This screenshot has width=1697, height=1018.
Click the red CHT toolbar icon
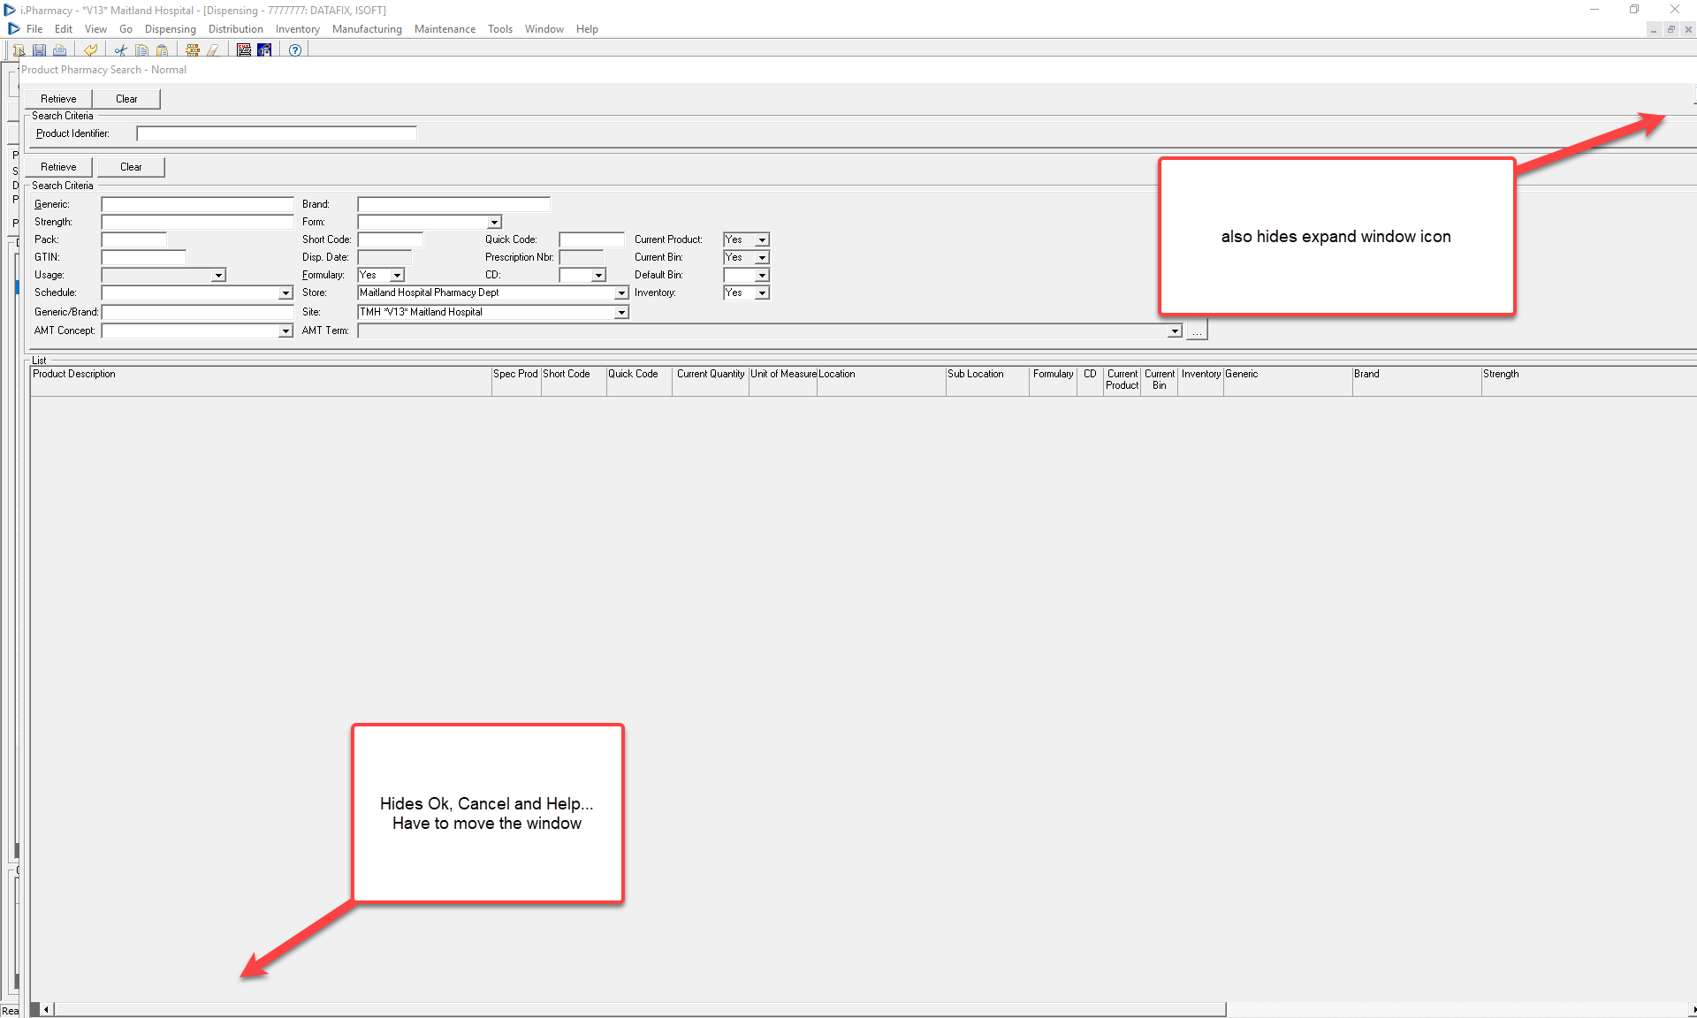pyautogui.click(x=244, y=50)
